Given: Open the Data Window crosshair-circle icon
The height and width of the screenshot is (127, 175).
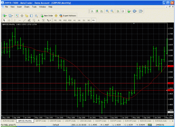Looking at the screenshot, I should (22, 16).
